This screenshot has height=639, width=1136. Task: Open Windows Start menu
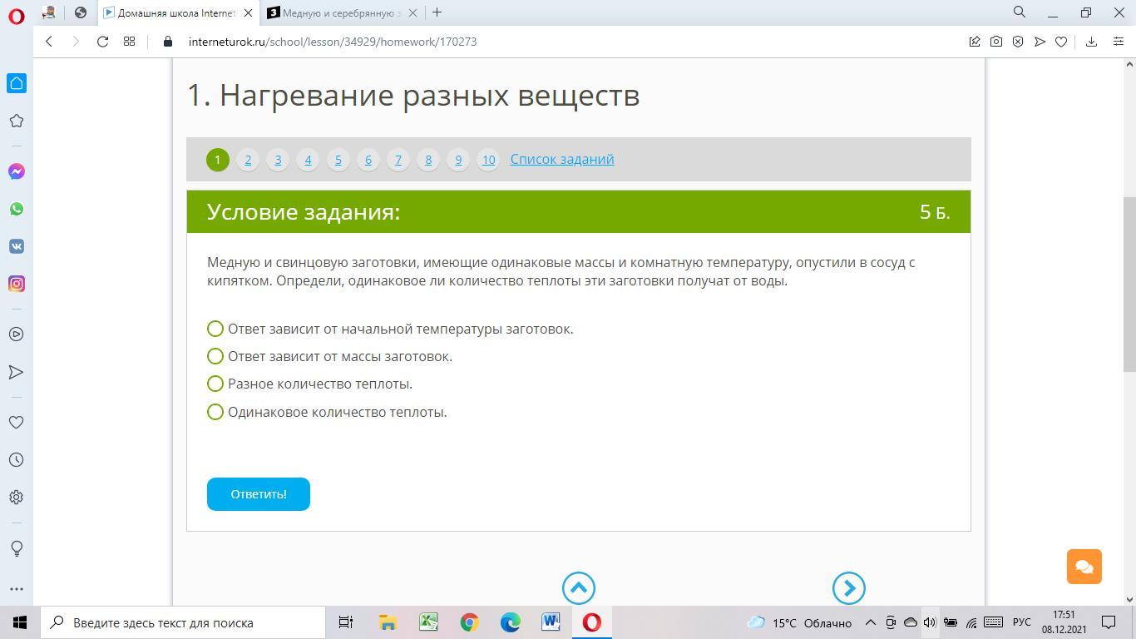[20, 622]
